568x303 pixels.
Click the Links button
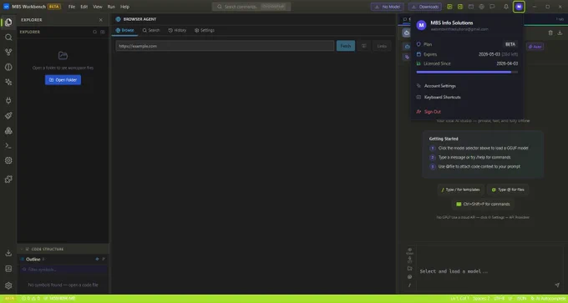coord(382,46)
